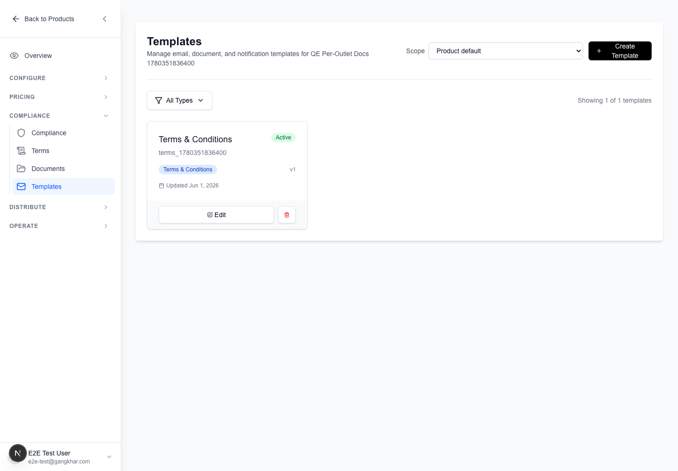Viewport: 678px width, 471px height.
Task: Click the Active status badge
Action: click(283, 138)
